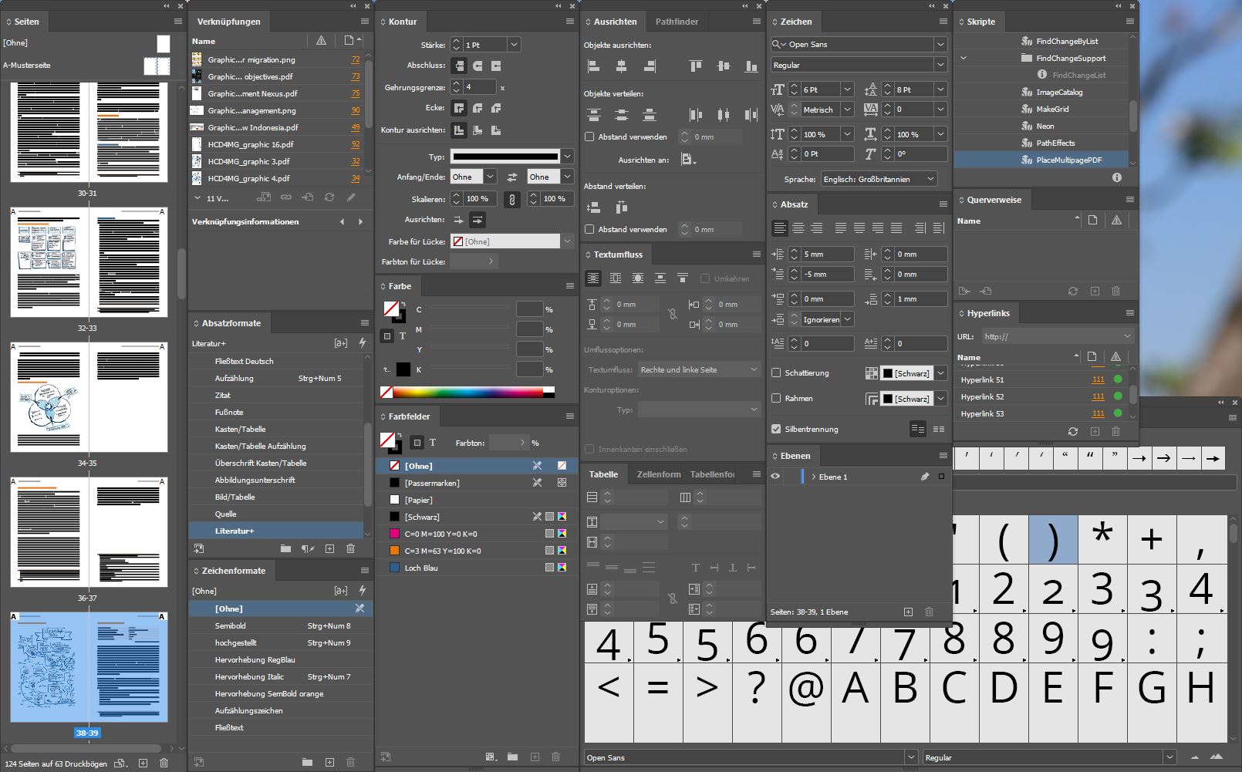This screenshot has width=1242, height=772.
Task: Toggle Schattierung checkbox in Absatz
Action: [x=776, y=373]
